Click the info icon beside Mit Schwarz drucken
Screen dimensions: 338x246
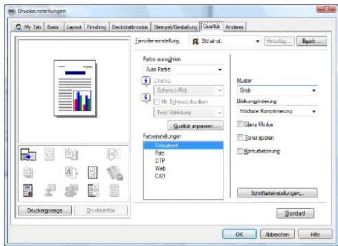[x=146, y=98]
